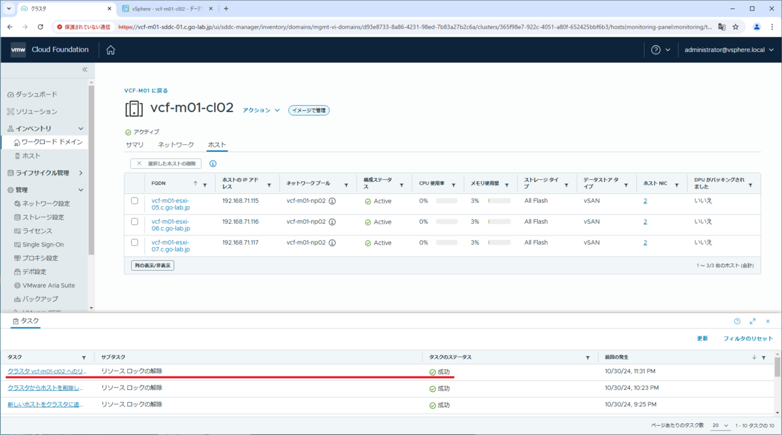The image size is (782, 435).
Task: Click the browser address bar URL
Action: (414, 27)
